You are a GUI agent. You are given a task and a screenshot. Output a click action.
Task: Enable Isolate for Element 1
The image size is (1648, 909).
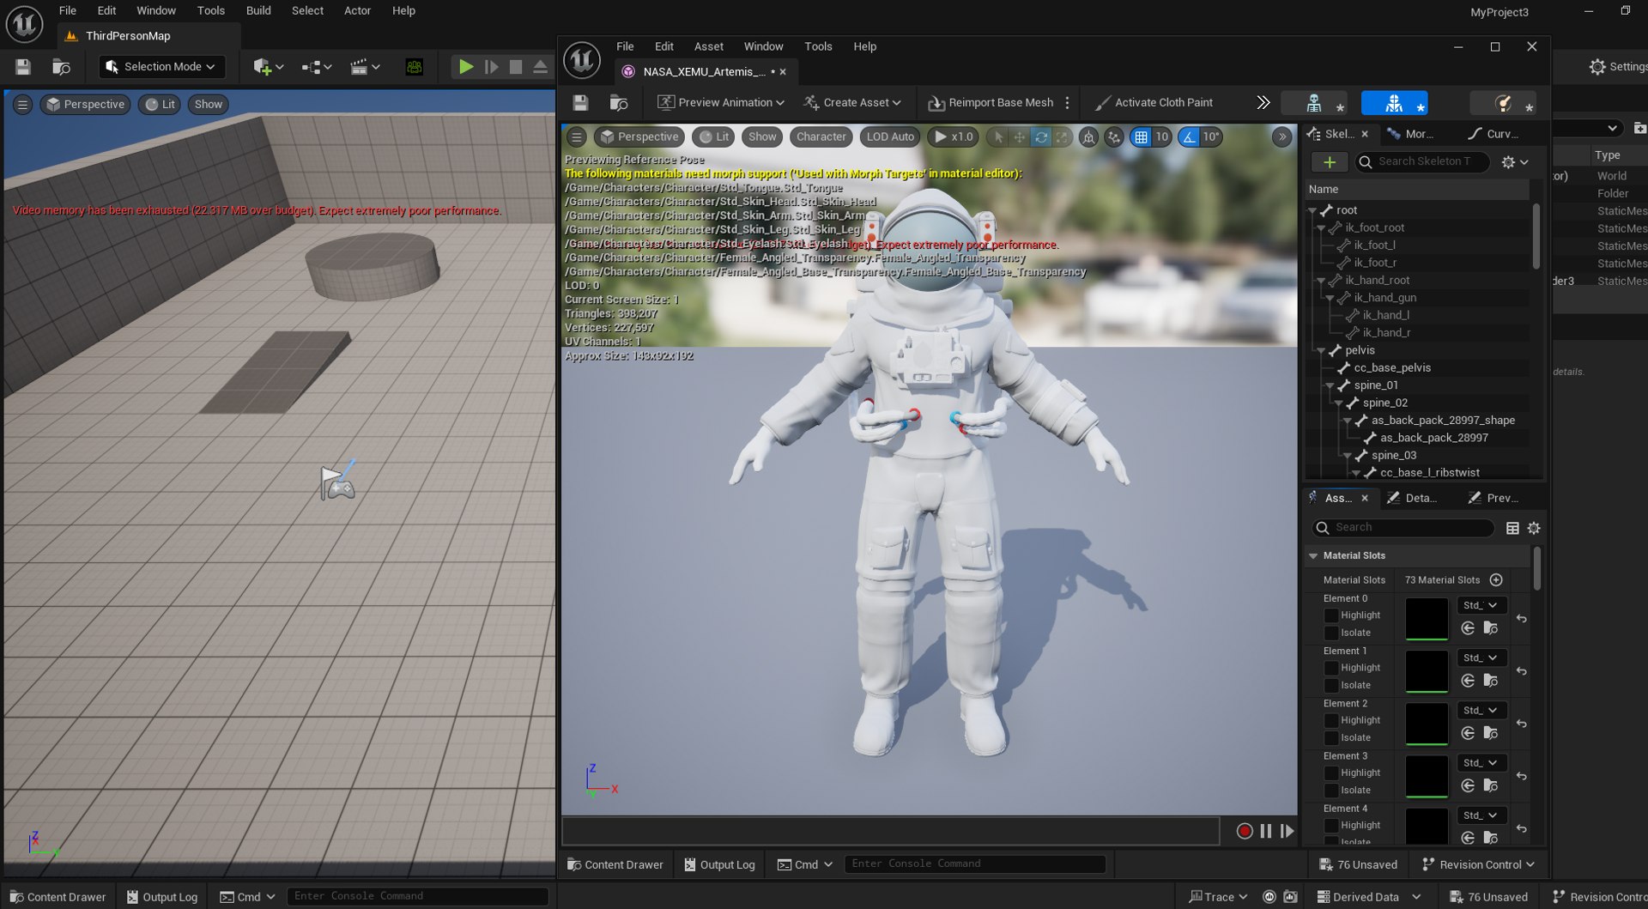(x=1330, y=686)
